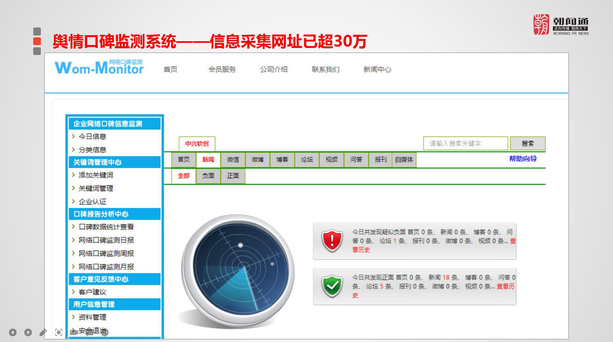Advance to next slide with right arrow control
The image size is (613, 342).
(28, 332)
